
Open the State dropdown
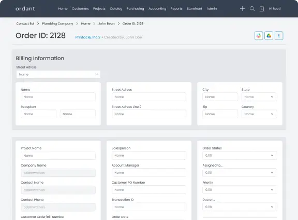pos(259,97)
